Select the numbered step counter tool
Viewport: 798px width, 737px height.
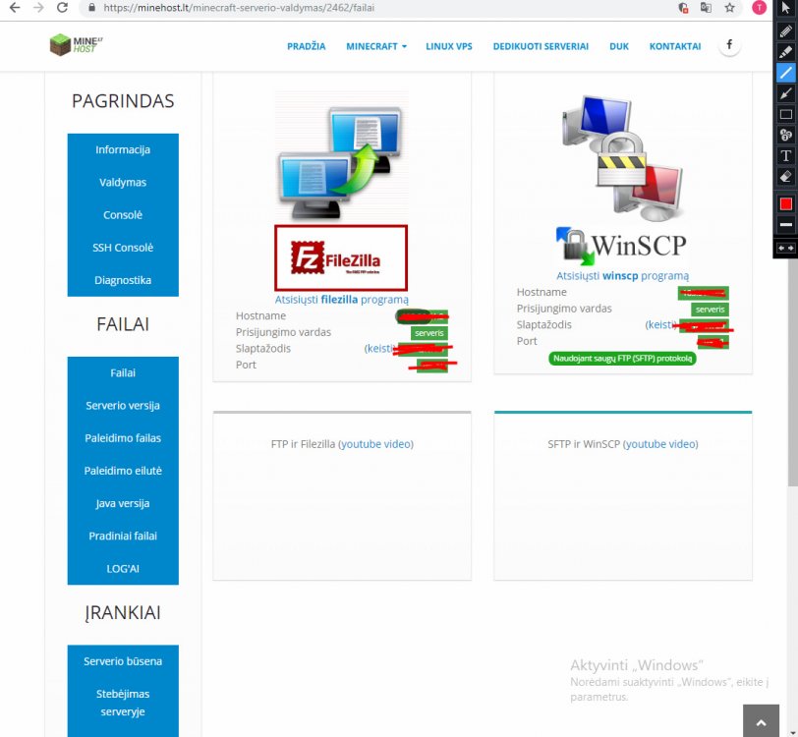tap(786, 135)
